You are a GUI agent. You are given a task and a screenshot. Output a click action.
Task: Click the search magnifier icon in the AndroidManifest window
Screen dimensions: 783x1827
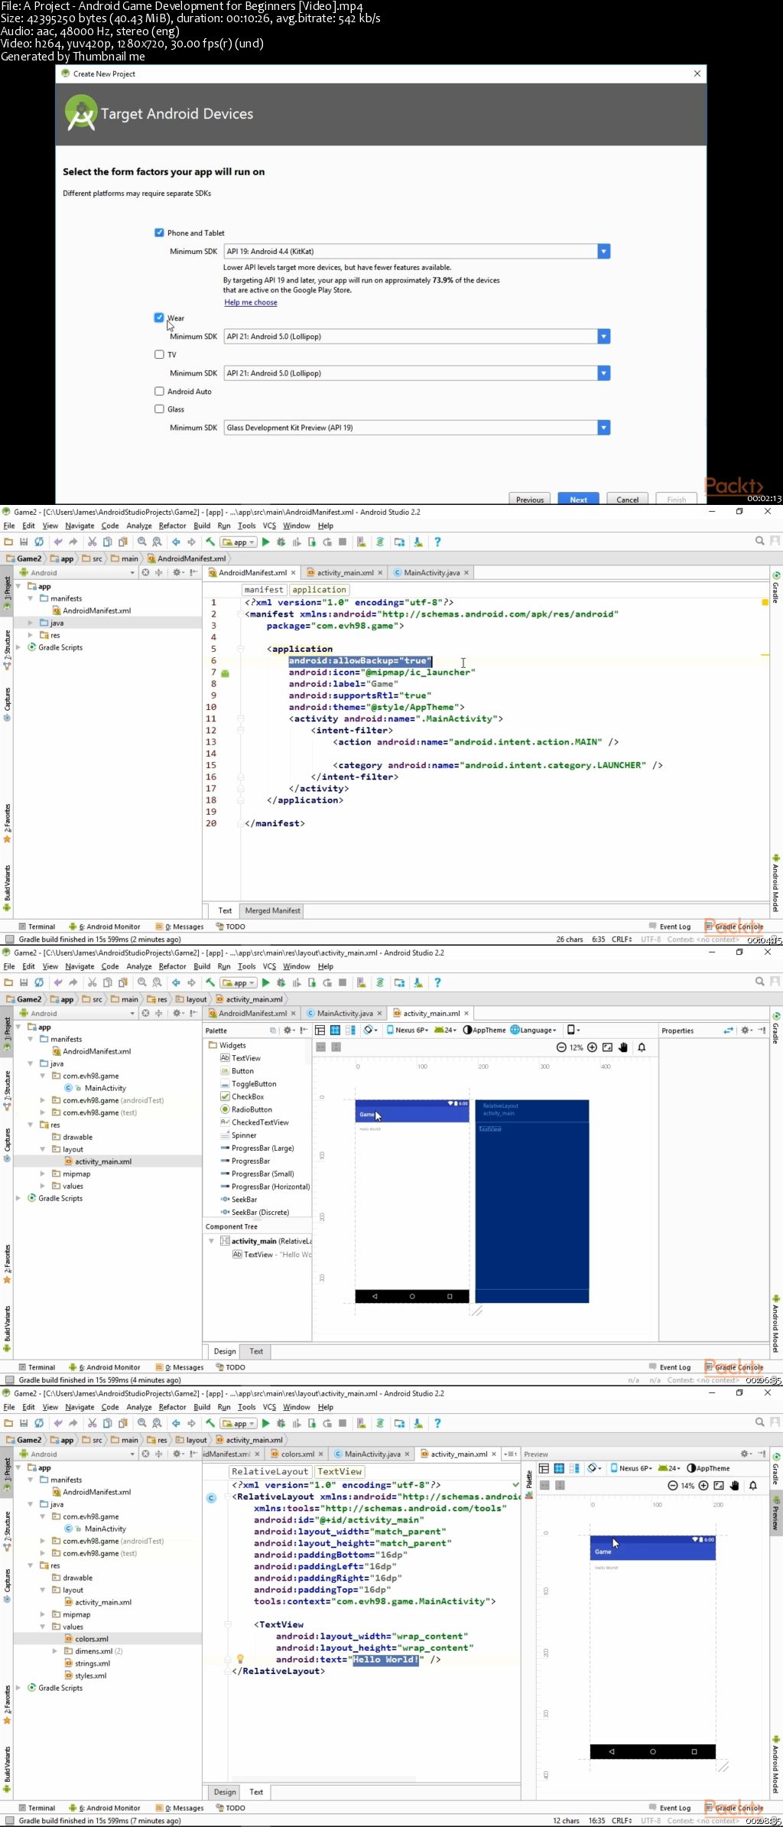[x=759, y=541]
